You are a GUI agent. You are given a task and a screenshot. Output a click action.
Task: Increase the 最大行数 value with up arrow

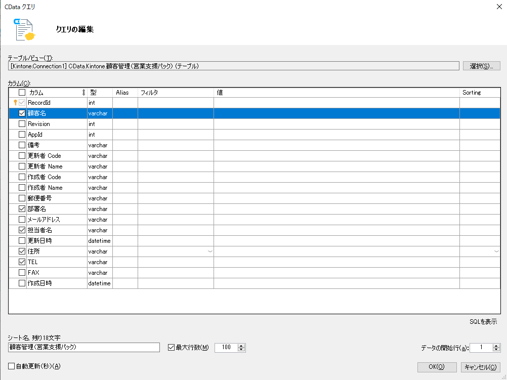[241, 346]
